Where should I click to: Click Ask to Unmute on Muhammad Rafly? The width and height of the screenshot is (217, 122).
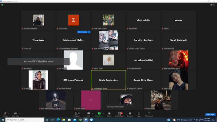point(82,32)
